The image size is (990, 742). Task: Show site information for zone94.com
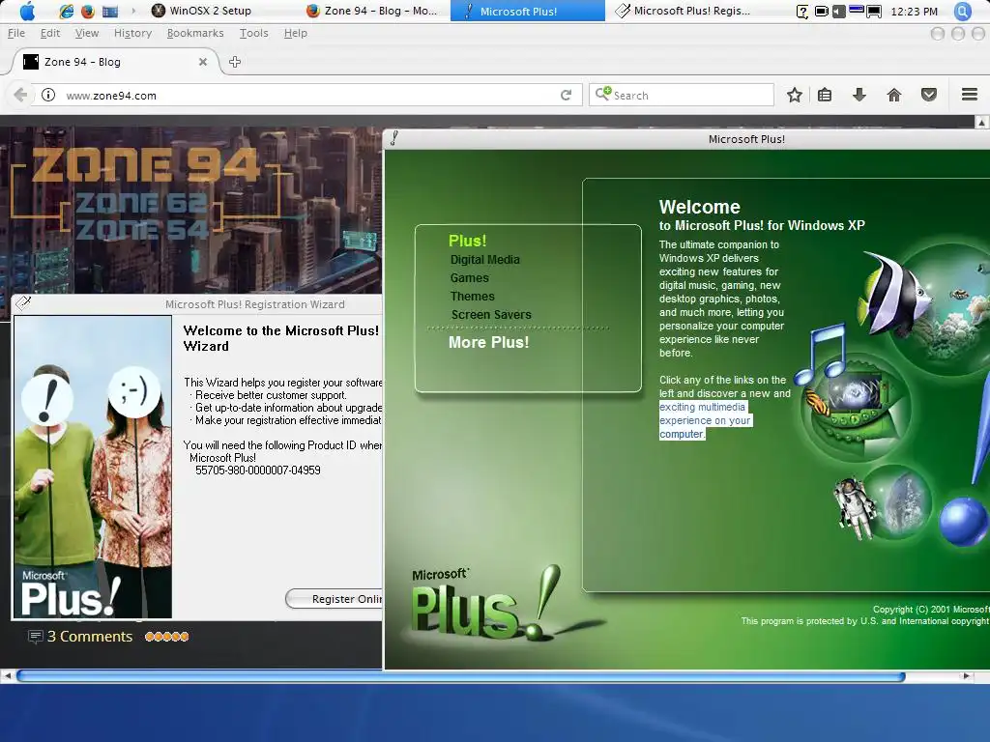tap(48, 96)
